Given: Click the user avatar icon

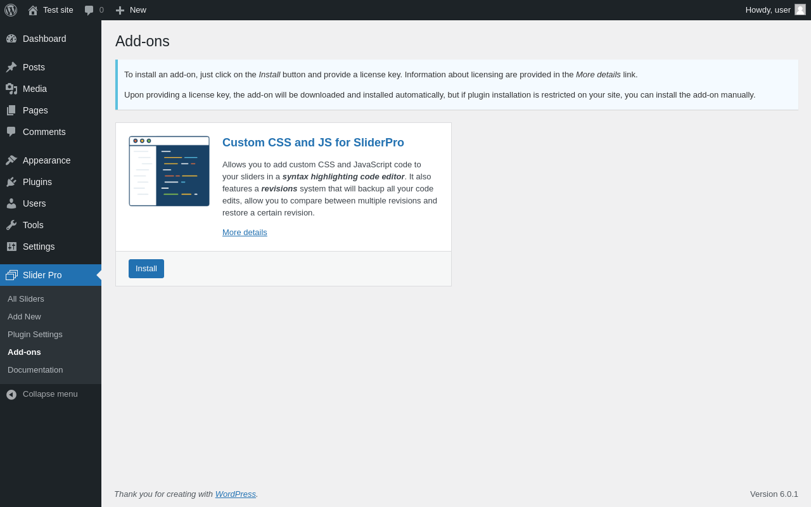Looking at the screenshot, I should pyautogui.click(x=800, y=10).
